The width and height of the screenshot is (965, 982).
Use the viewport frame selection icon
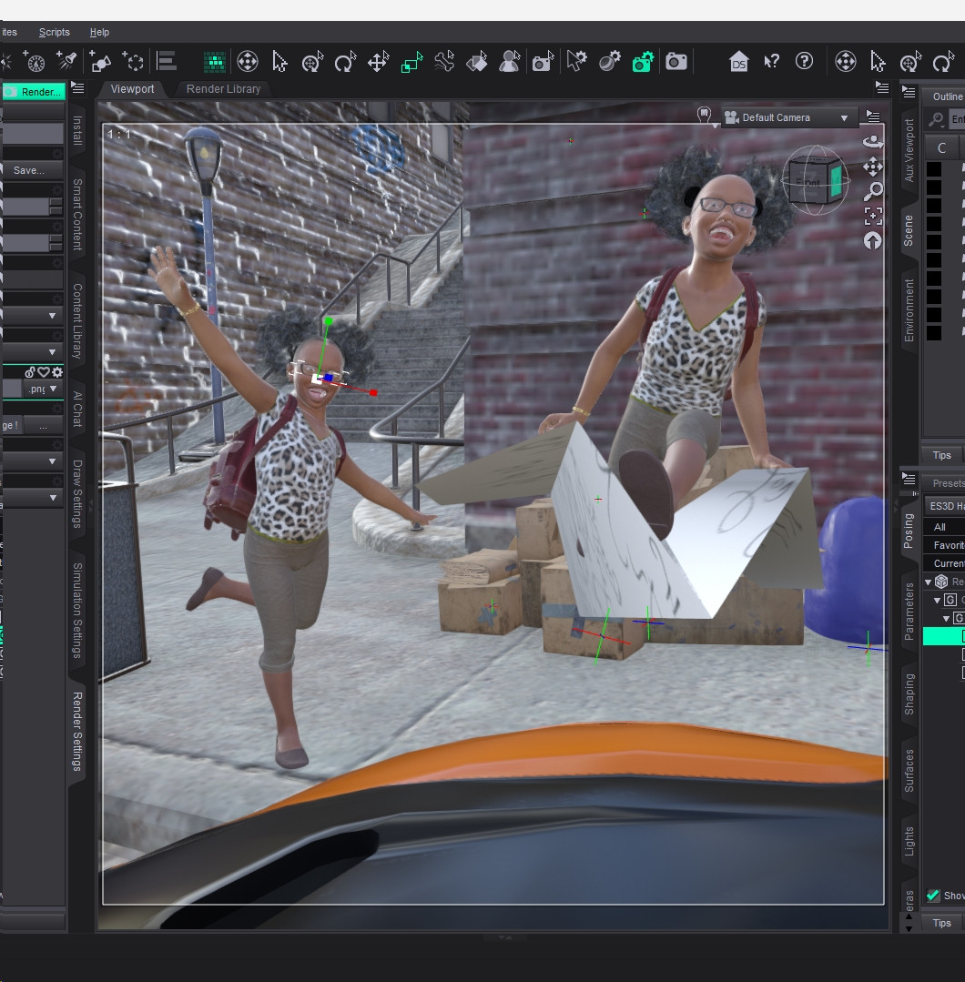(x=873, y=216)
